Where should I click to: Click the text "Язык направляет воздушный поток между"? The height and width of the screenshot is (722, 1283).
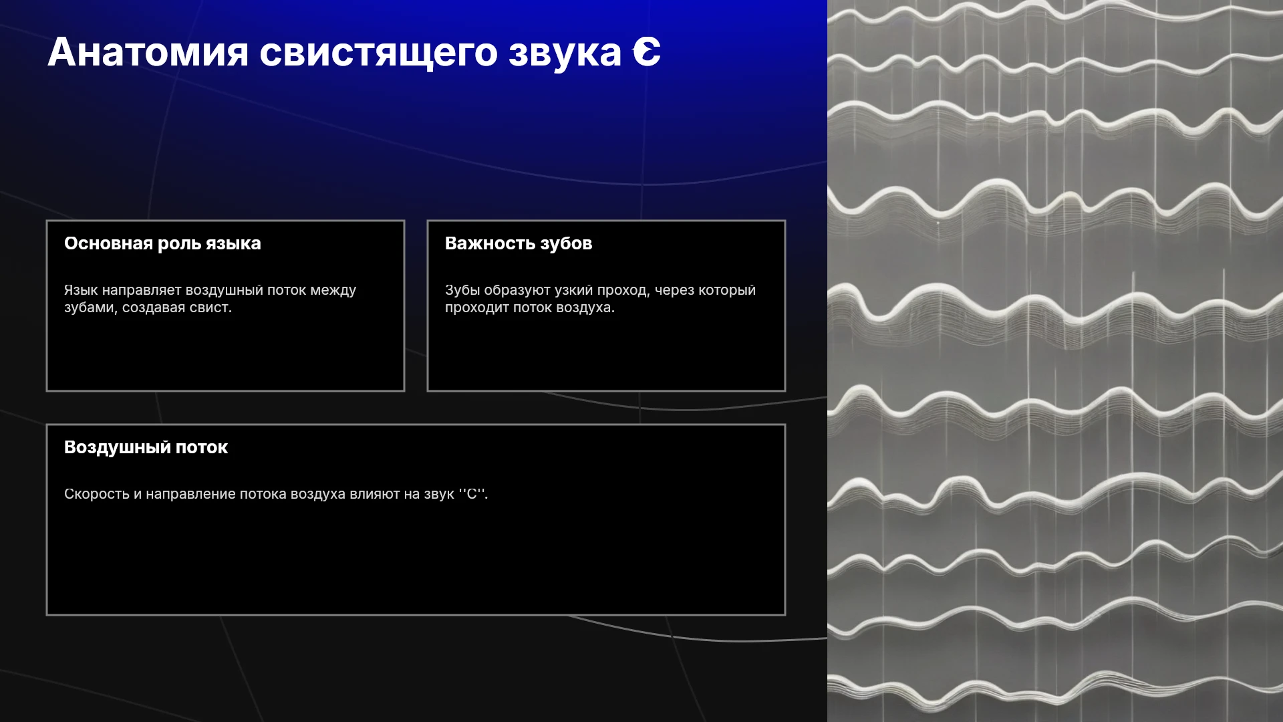click(x=210, y=290)
